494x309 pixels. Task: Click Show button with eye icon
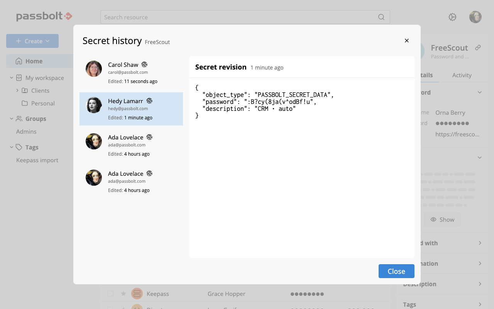coord(442,219)
